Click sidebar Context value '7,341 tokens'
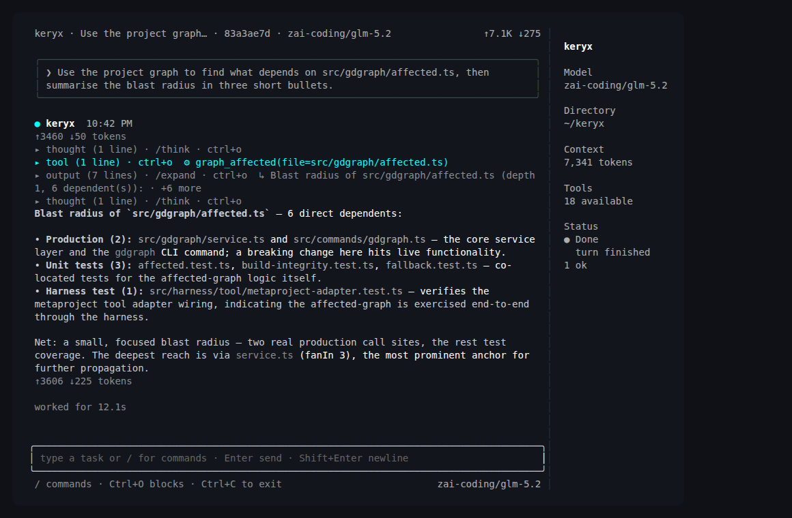 point(598,162)
